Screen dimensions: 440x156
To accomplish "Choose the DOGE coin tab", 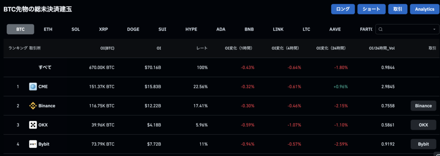I will 133,29.
